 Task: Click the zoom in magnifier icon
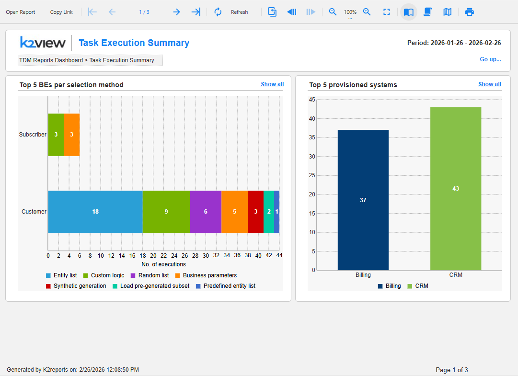coord(367,12)
